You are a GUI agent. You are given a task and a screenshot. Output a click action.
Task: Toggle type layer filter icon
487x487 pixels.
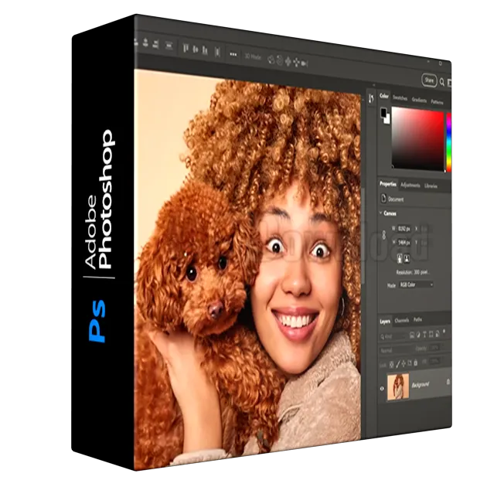click(424, 334)
